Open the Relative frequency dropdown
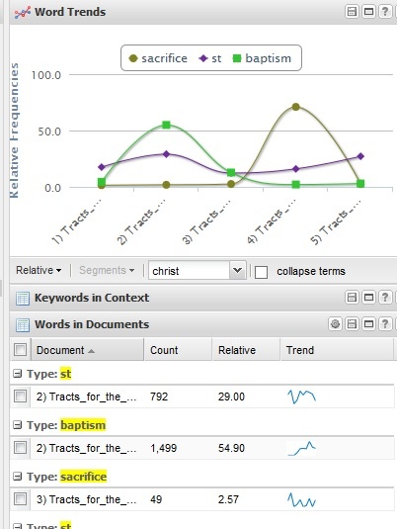The width and height of the screenshot is (397, 529). click(39, 270)
